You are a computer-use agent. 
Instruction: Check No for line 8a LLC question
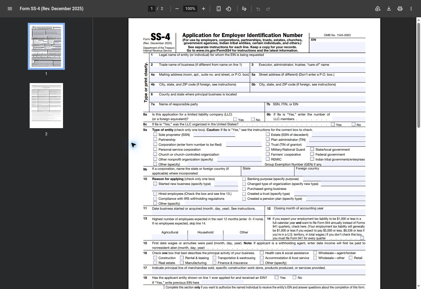point(253,119)
